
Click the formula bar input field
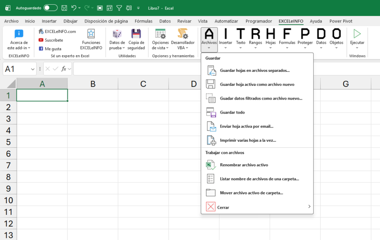point(227,69)
